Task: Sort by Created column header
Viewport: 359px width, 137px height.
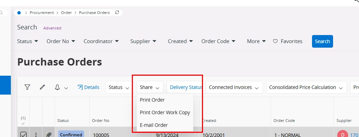Action: 209,121
